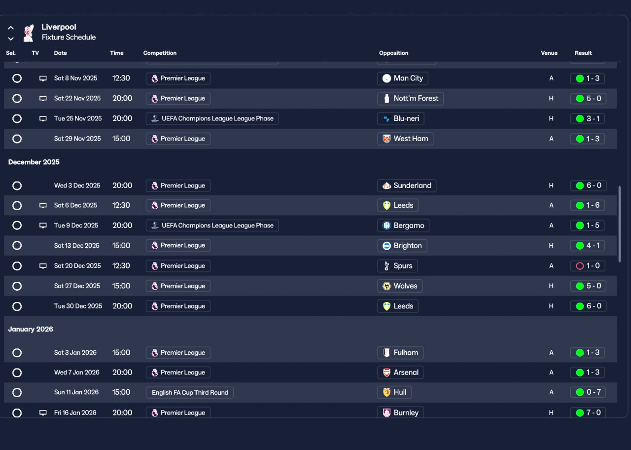The image size is (631, 450).
Task: Click the Arsenal club crest
Action: click(x=386, y=373)
